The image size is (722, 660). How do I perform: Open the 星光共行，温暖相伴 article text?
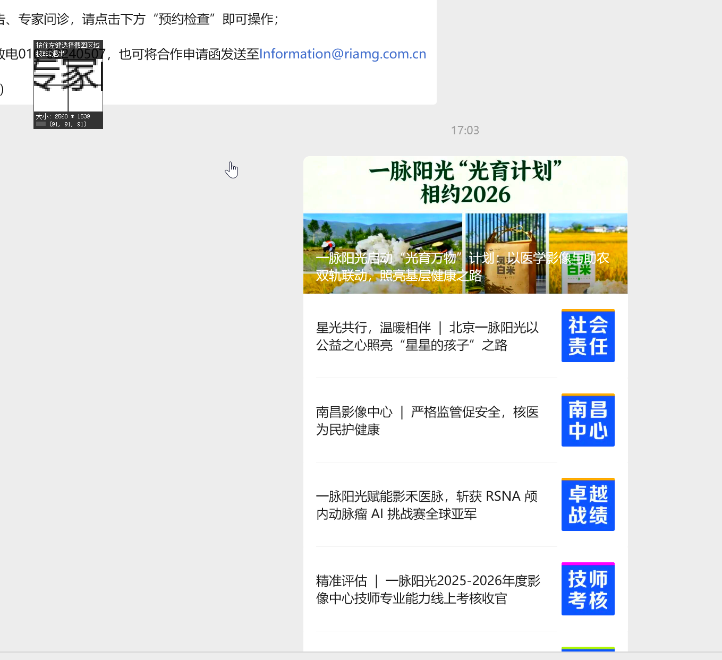(x=428, y=336)
